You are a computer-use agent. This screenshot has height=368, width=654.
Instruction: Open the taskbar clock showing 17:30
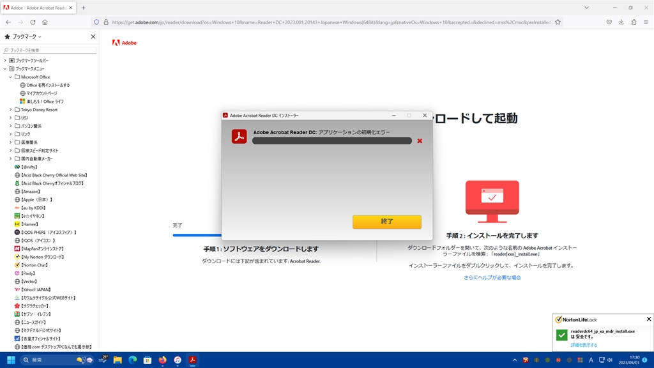(629, 360)
